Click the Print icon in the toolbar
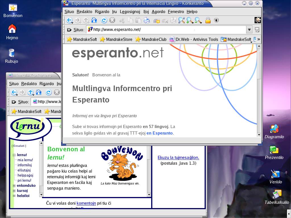The height and width of the screenshot is (218, 291). tap(147, 20)
